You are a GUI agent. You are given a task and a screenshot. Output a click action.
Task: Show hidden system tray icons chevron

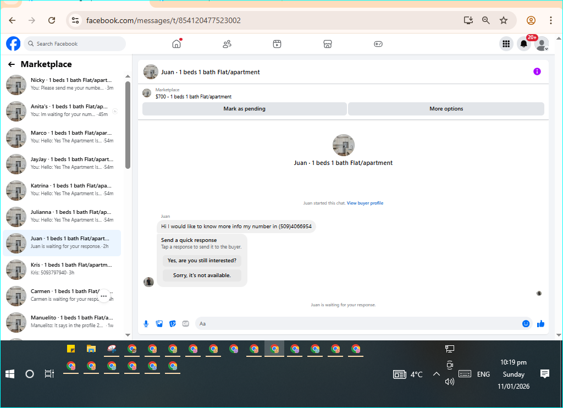coord(436,374)
